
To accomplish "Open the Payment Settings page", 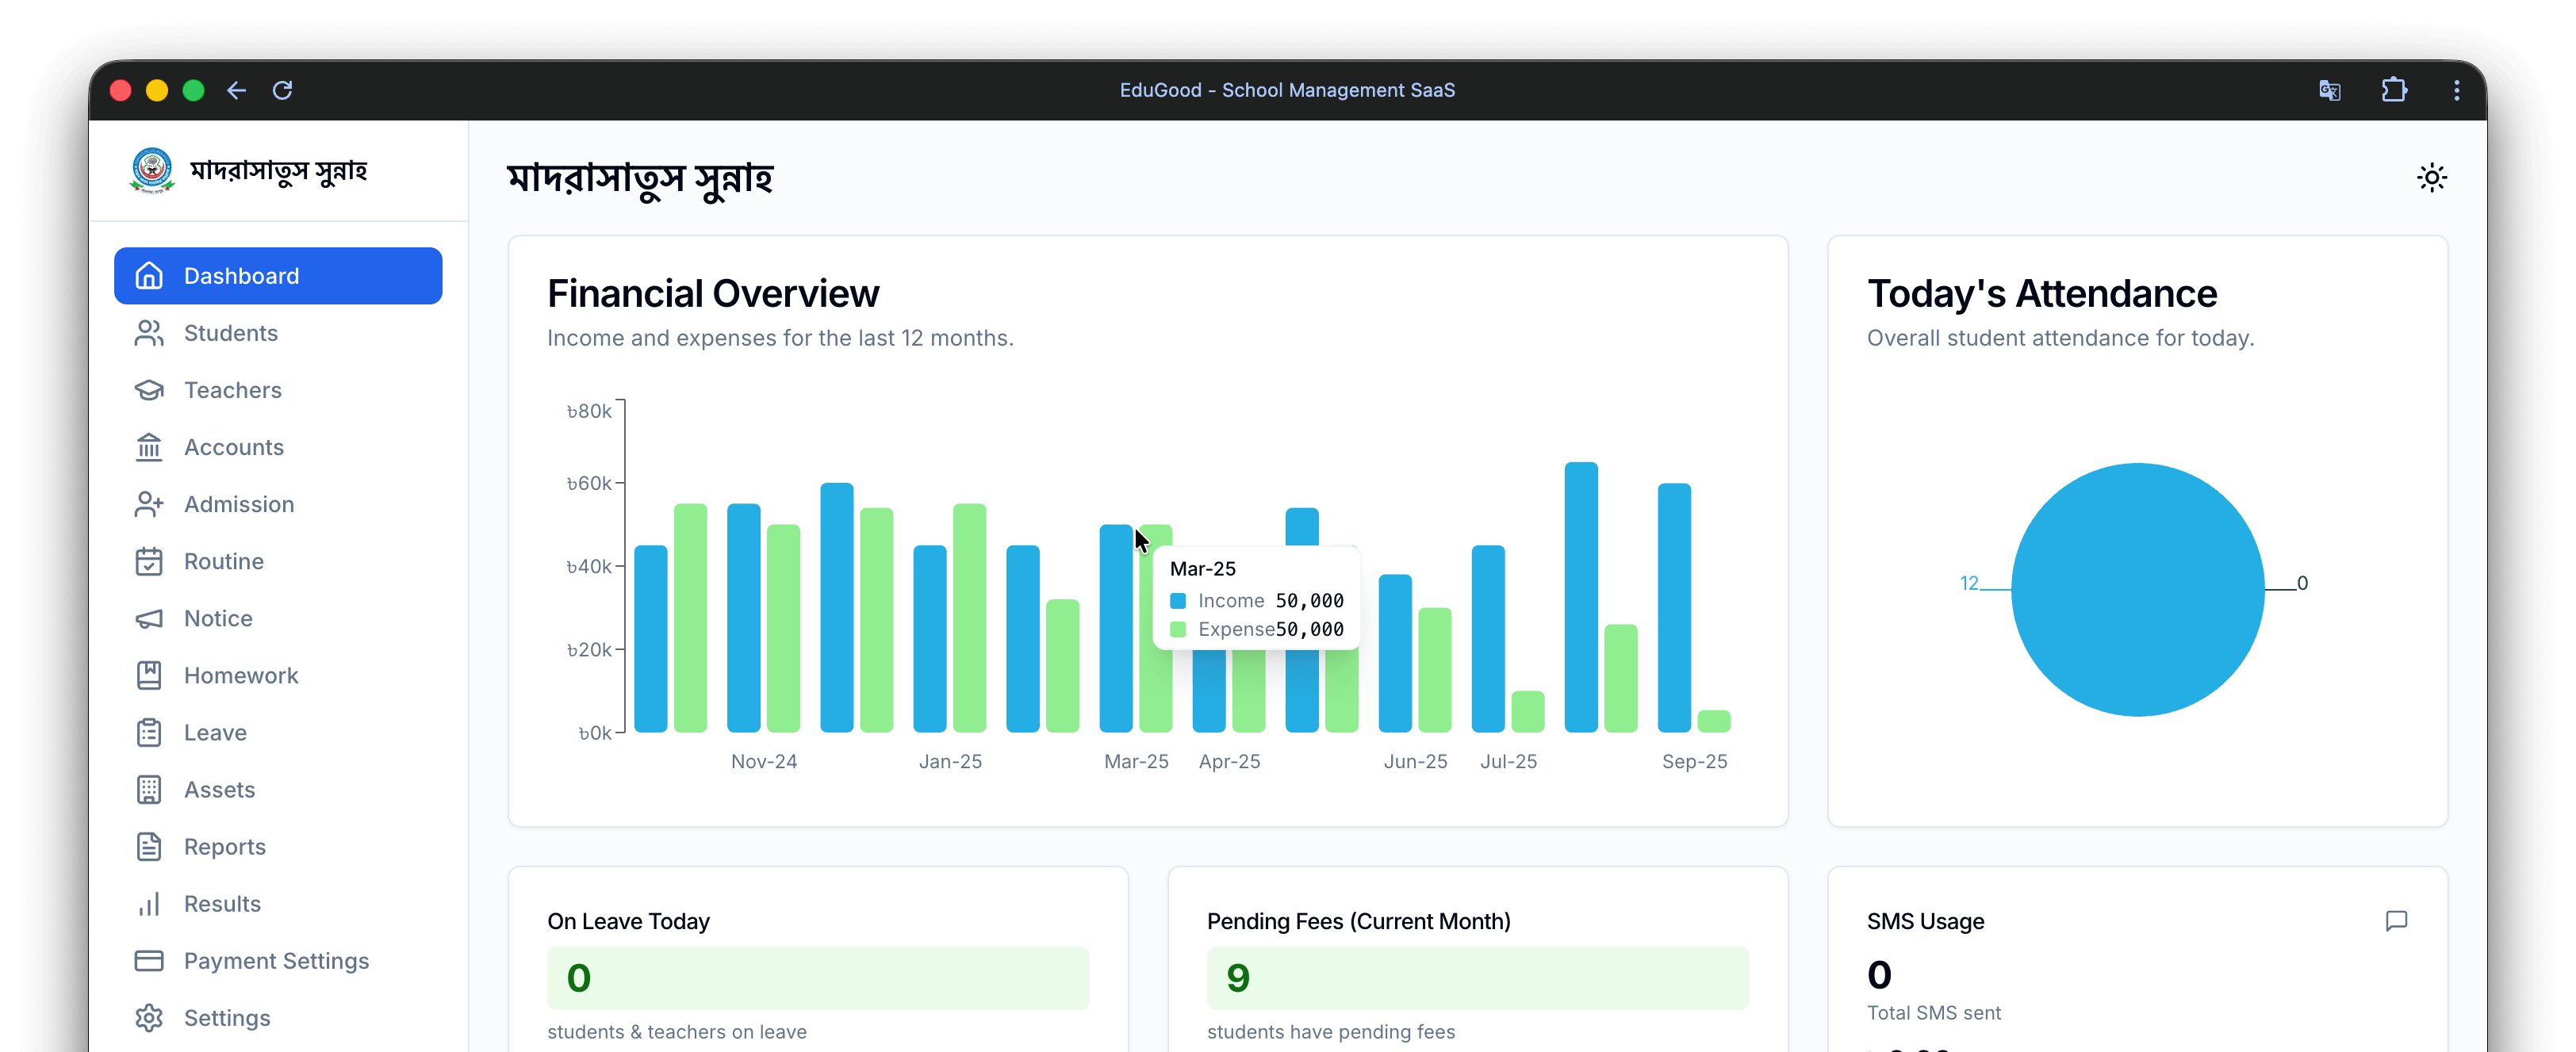I will [x=275, y=960].
